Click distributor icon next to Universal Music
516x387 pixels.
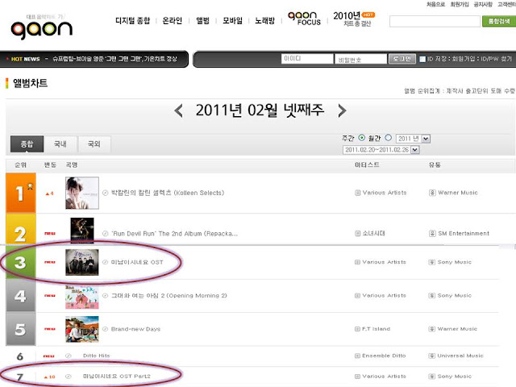click(x=432, y=356)
